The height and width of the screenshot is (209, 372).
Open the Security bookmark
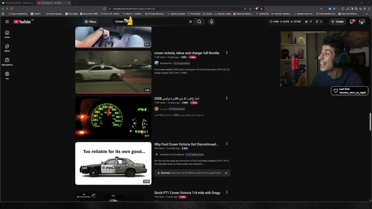pyautogui.click(x=208, y=14)
